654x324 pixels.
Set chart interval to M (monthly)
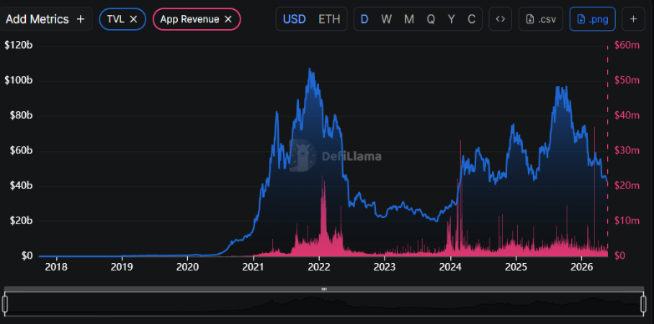click(x=409, y=19)
